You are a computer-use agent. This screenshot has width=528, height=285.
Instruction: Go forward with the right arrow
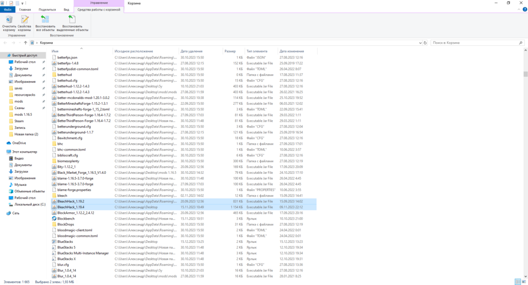tap(13, 43)
